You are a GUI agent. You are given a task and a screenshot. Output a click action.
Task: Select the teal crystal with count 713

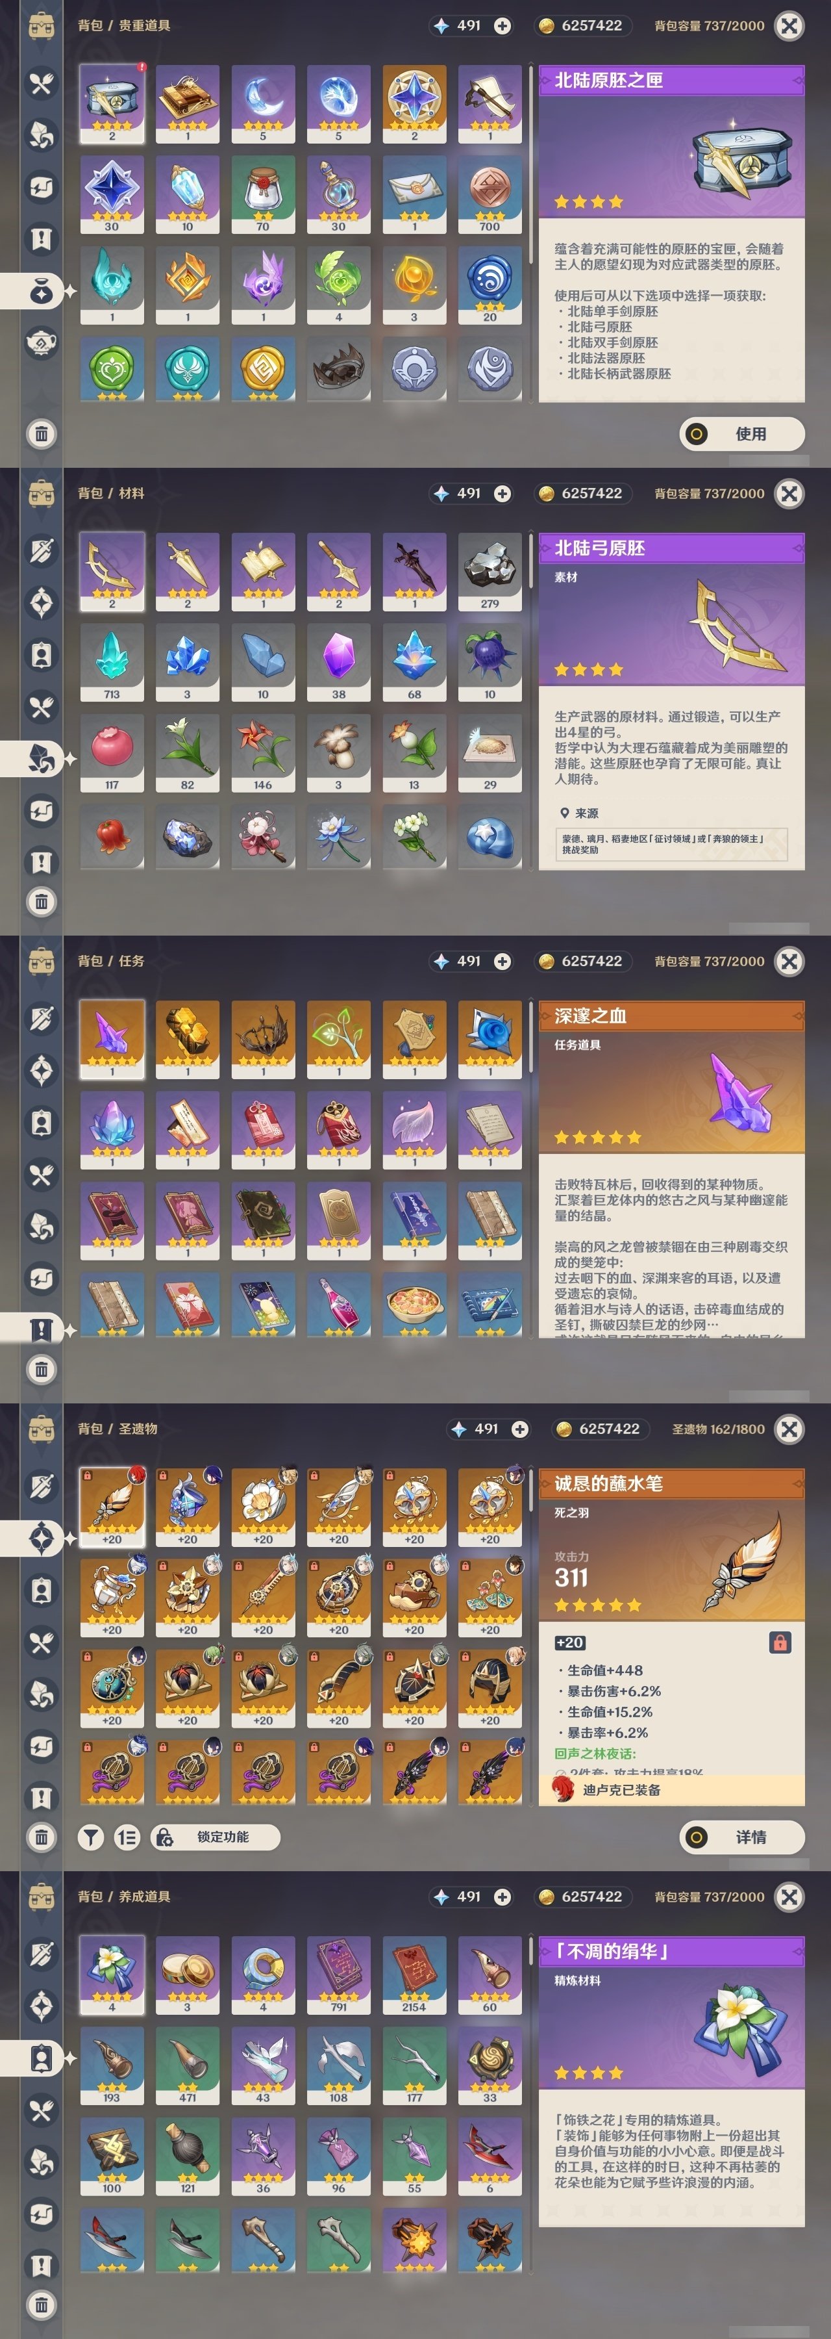112,662
